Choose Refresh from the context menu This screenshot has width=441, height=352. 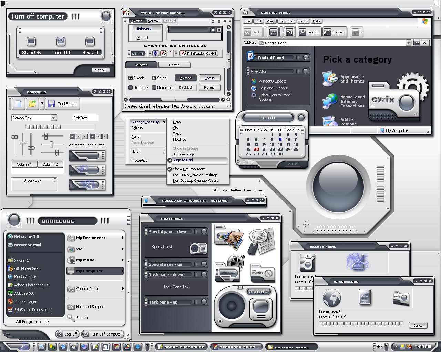[x=137, y=128]
